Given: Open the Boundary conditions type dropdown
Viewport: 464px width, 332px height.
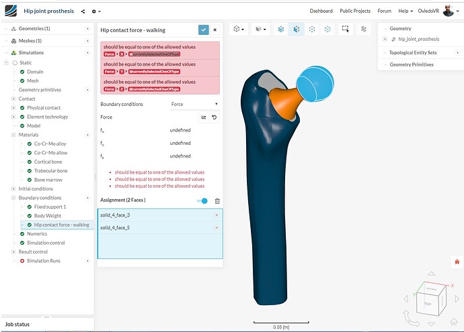Looking at the screenshot, I should (x=194, y=104).
